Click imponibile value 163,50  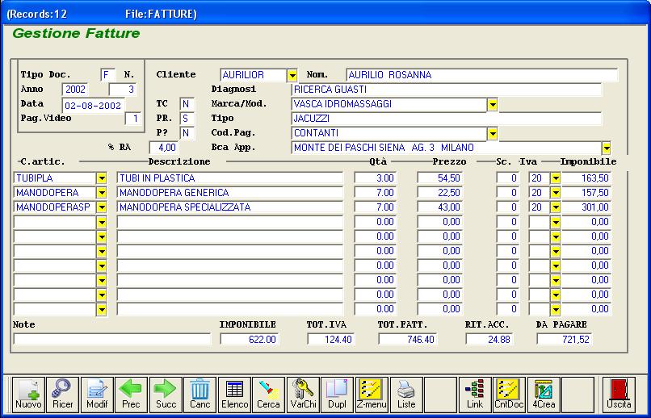(x=586, y=178)
